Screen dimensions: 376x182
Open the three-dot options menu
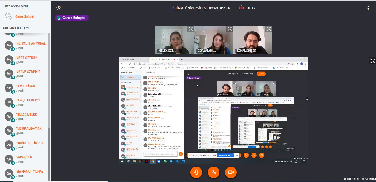tap(368, 8)
